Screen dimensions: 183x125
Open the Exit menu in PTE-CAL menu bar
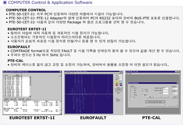coord(127,73)
